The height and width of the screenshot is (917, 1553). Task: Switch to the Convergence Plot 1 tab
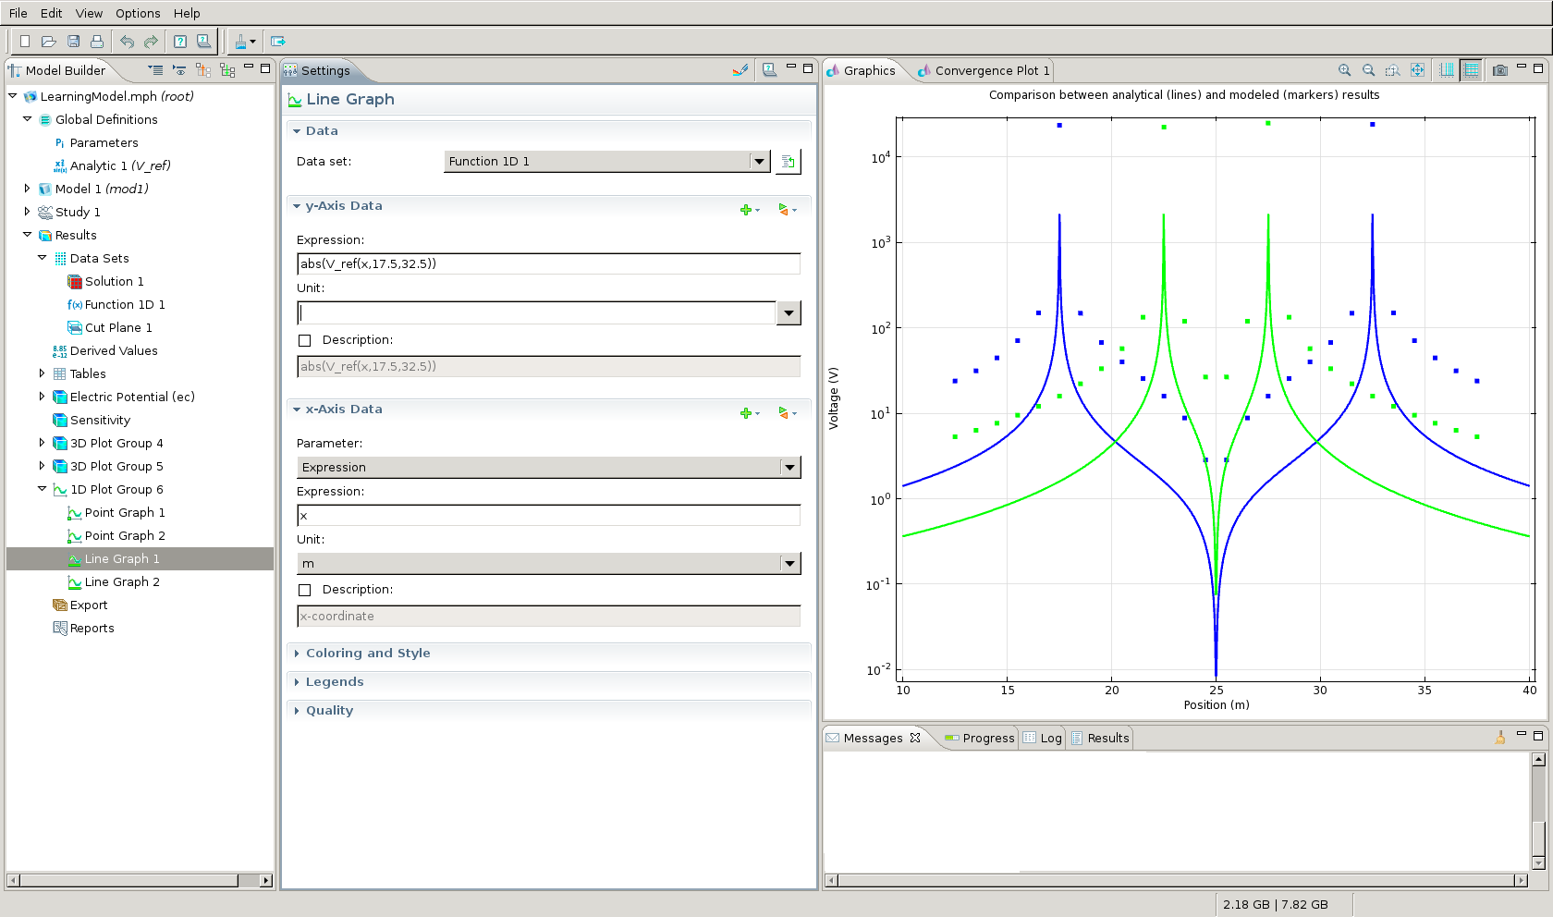[x=984, y=71]
